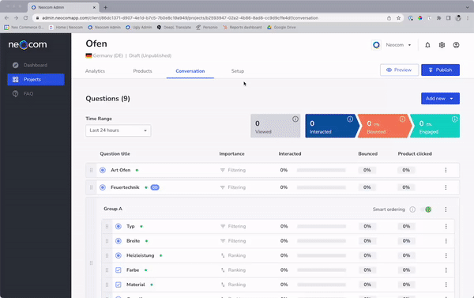Open Projects in the sidebar
This screenshot has width=474, height=298.
pyautogui.click(x=36, y=79)
